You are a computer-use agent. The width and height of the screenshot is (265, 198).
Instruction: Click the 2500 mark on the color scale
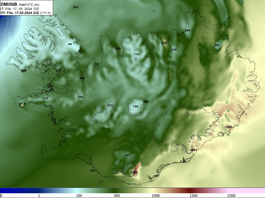(231, 196)
